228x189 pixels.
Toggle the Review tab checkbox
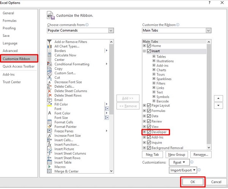(149, 121)
